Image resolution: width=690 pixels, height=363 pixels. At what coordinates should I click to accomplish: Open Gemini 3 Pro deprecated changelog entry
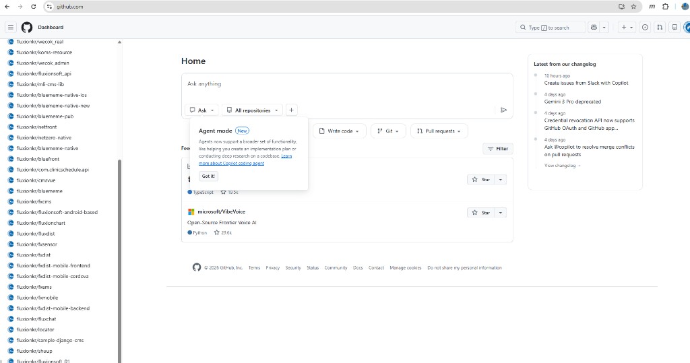tap(573, 102)
